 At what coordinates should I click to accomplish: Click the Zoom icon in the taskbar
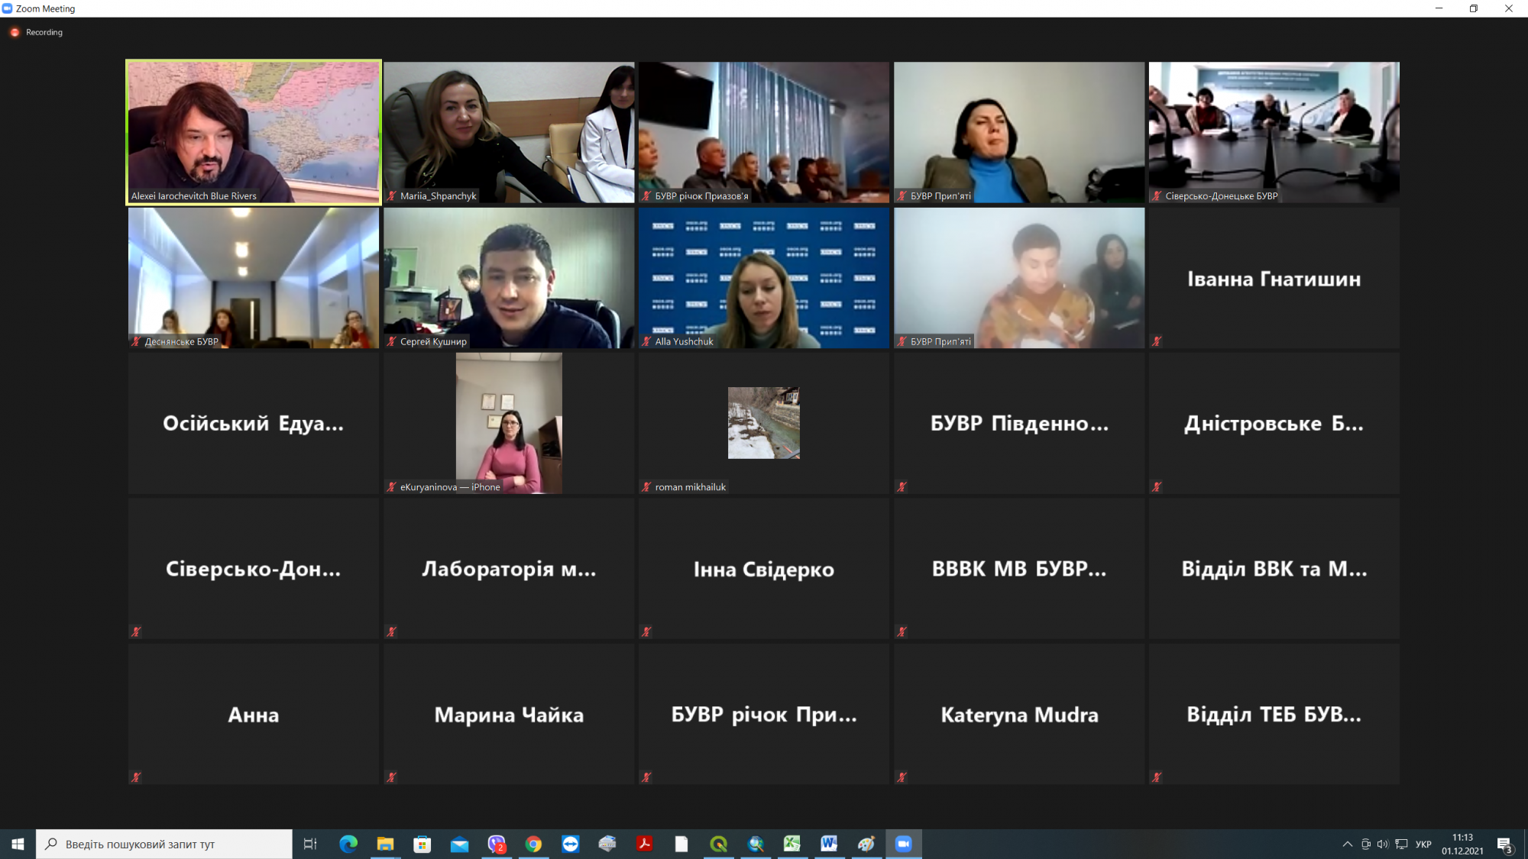click(x=904, y=844)
